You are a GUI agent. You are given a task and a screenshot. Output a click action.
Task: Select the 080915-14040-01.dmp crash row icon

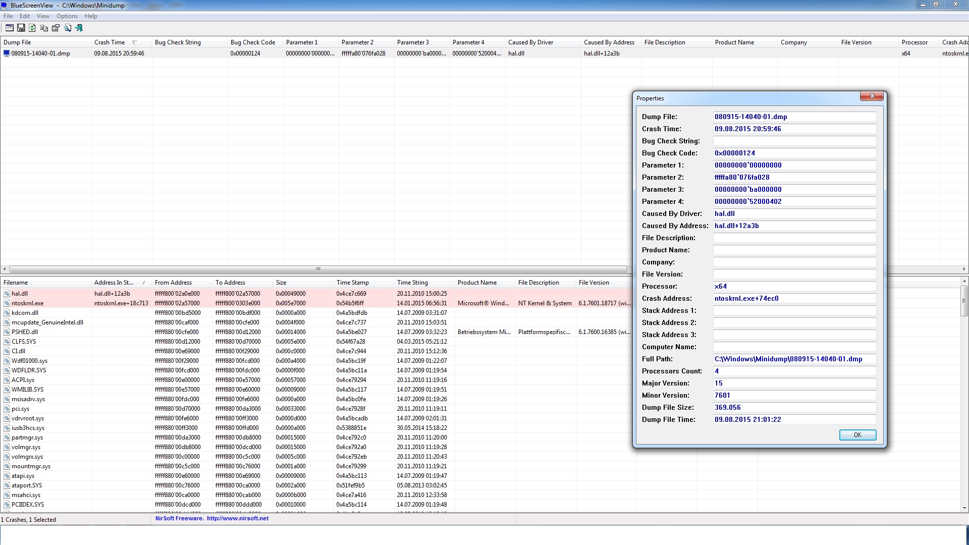(7, 53)
